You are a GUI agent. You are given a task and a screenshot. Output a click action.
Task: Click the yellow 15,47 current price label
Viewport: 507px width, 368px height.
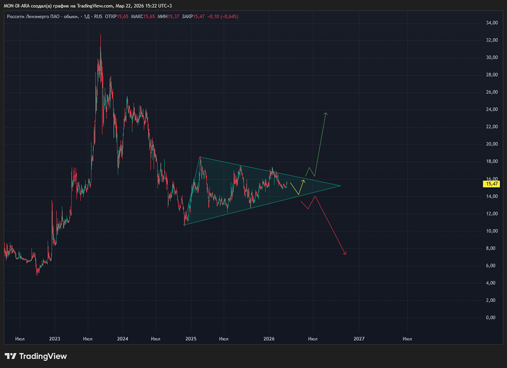[x=491, y=183]
